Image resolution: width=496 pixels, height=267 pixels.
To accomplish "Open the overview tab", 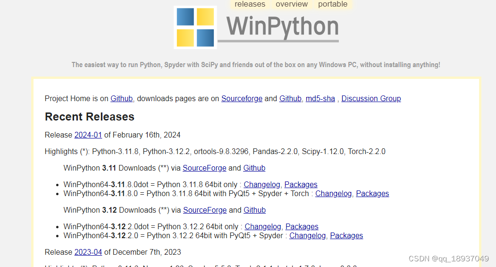I will [292, 4].
